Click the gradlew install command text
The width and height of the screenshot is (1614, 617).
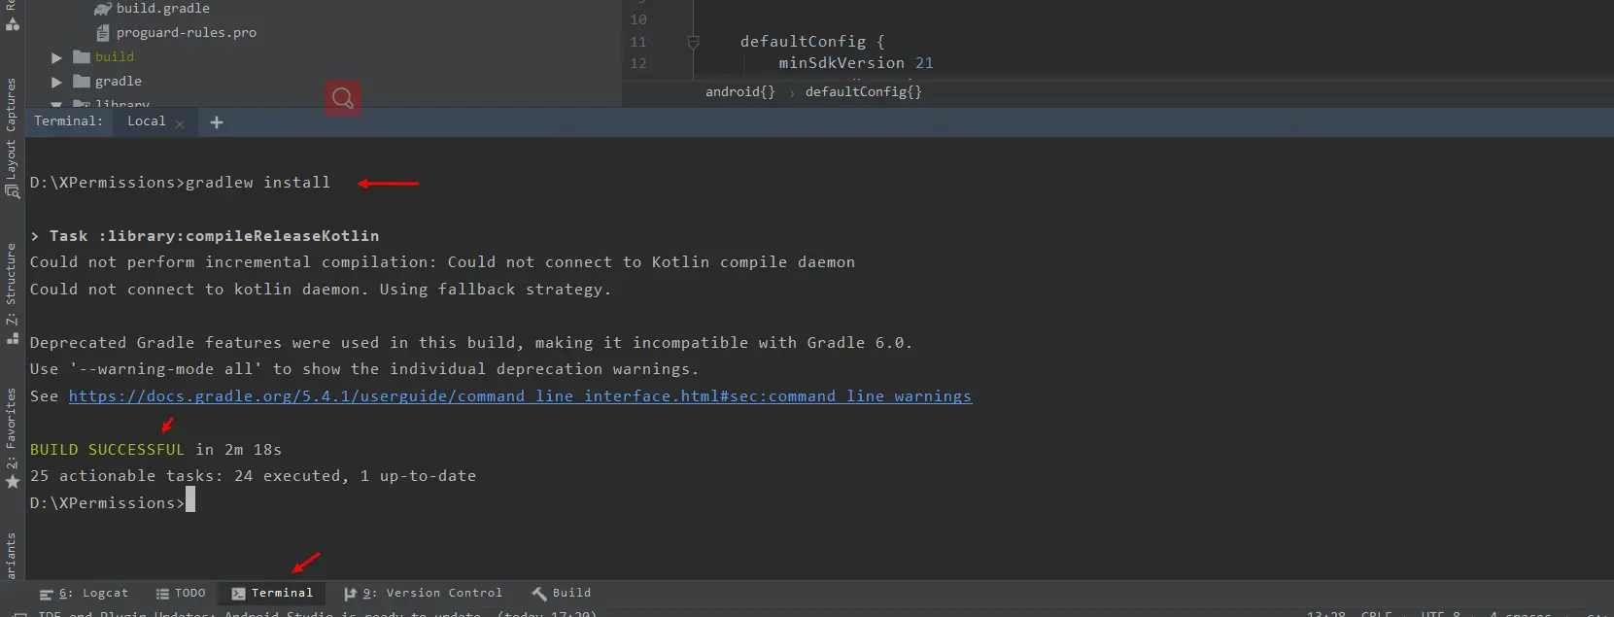tap(258, 183)
